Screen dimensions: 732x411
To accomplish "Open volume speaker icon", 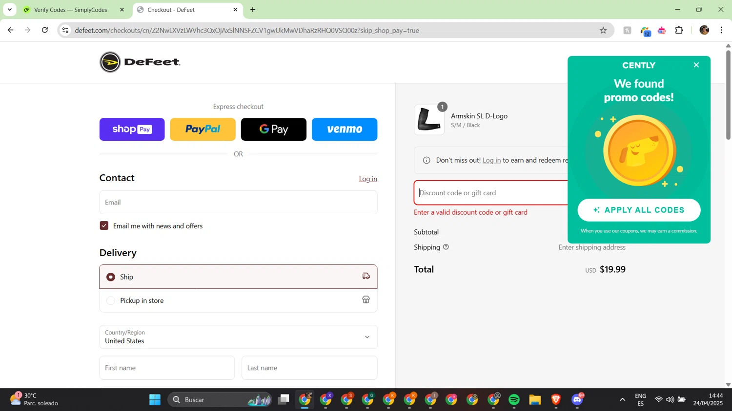I will click(x=670, y=400).
